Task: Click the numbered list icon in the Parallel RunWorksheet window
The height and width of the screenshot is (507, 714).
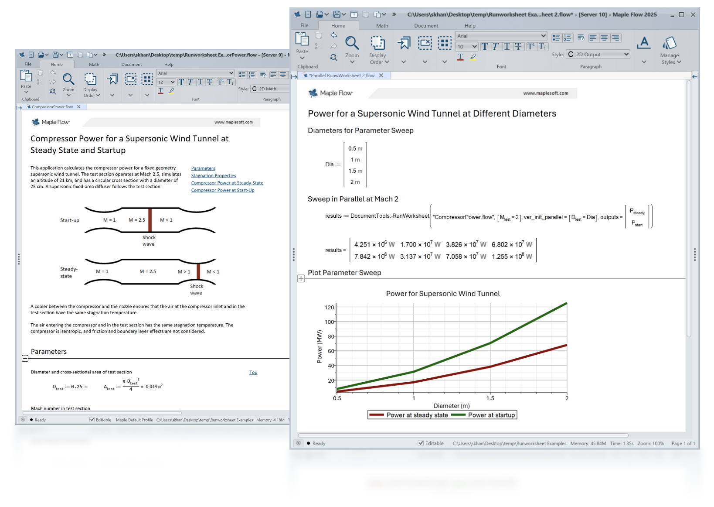Action: [x=567, y=38]
